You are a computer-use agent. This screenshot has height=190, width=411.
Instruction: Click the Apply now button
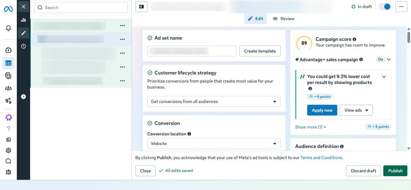pos(322,110)
